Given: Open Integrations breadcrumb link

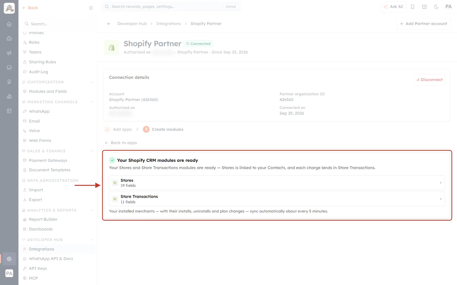Looking at the screenshot, I should pyautogui.click(x=169, y=24).
